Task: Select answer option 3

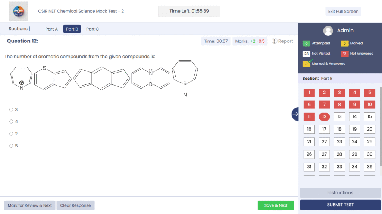Action: (x=11, y=109)
